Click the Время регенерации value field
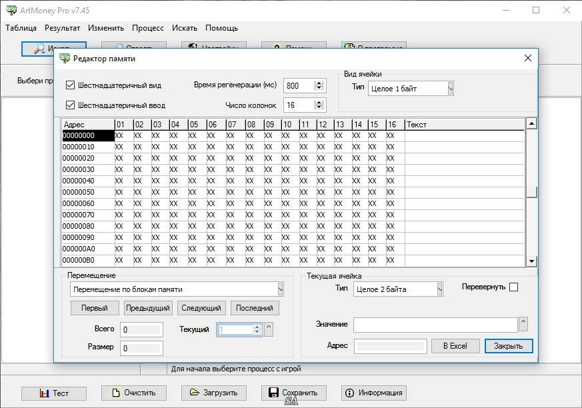 tap(299, 86)
